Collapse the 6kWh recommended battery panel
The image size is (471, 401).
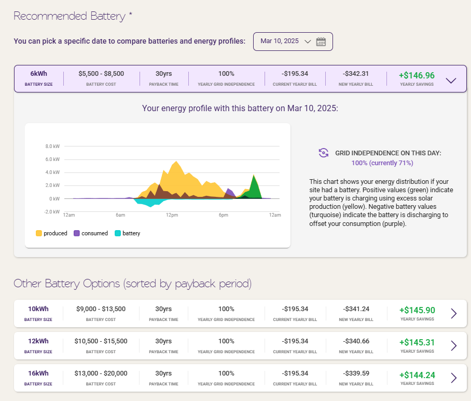[451, 81]
